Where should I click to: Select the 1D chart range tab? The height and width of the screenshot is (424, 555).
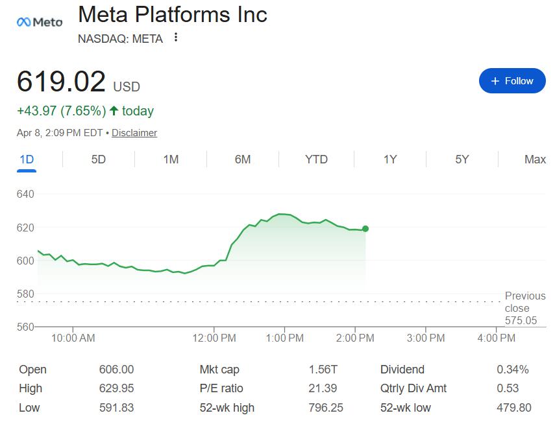tap(27, 159)
